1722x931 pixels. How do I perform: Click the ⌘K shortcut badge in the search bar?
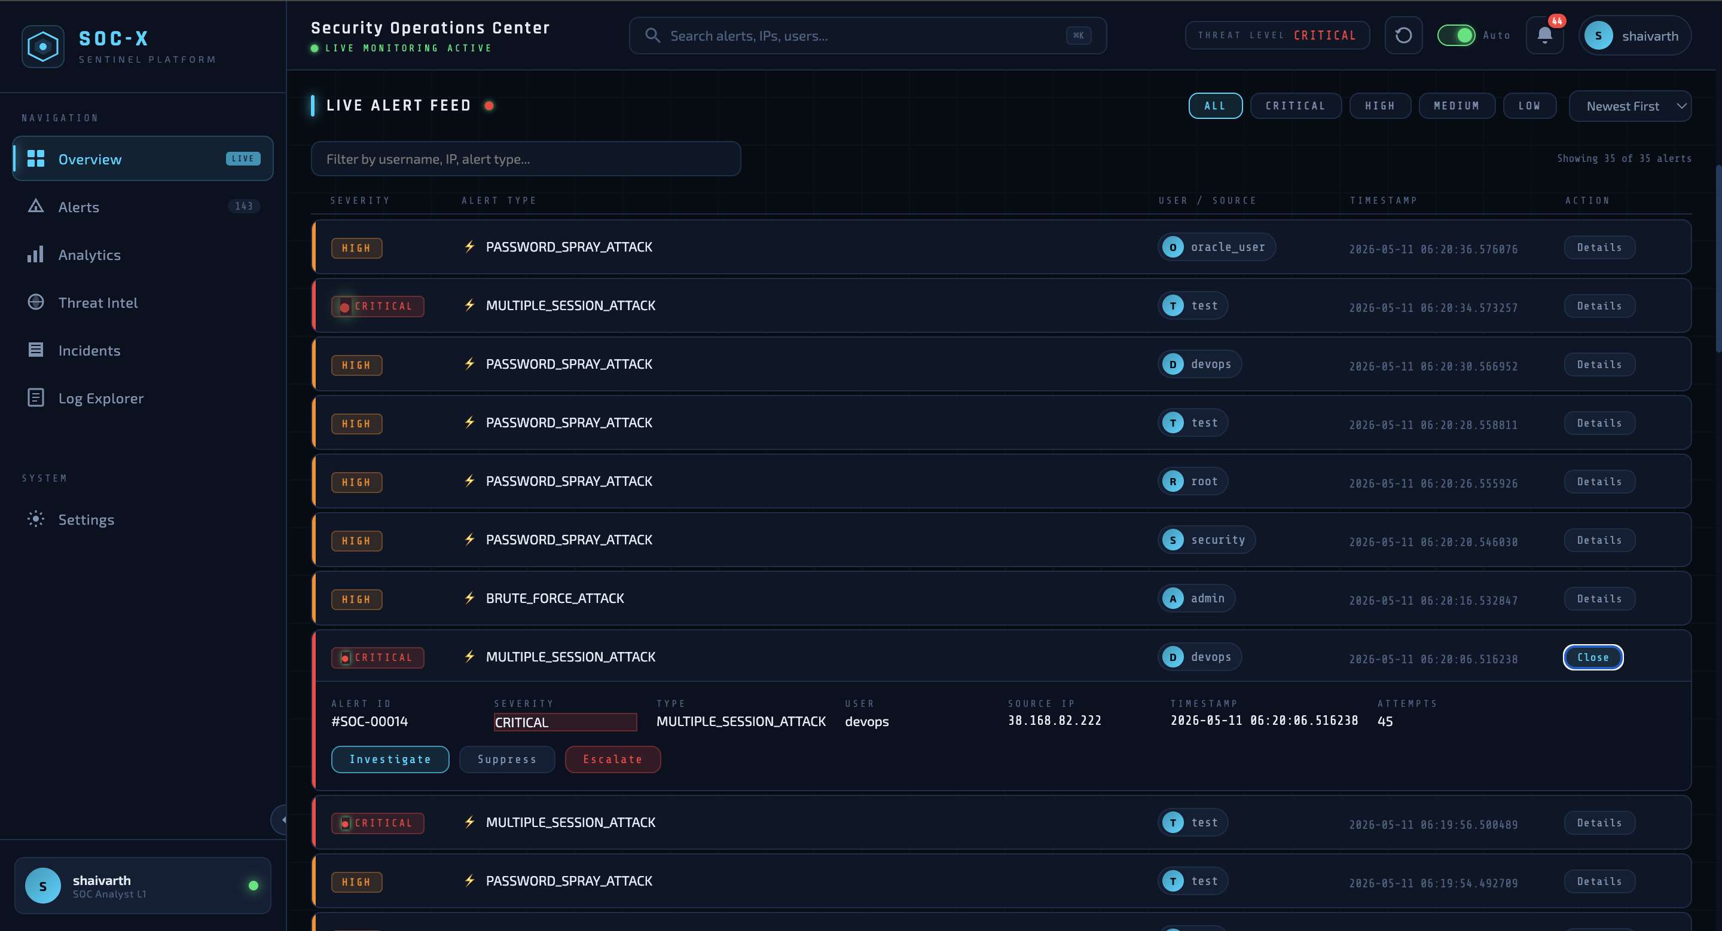tap(1078, 35)
